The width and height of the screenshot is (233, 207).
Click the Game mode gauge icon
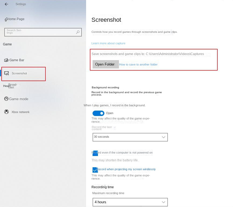[6, 99]
